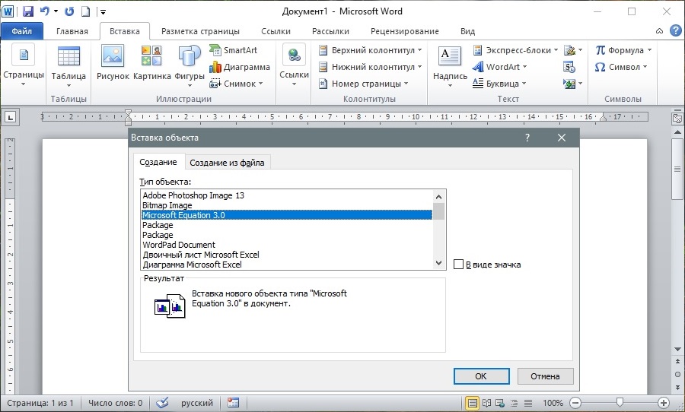Open the Картинка clip art tool

(151, 63)
